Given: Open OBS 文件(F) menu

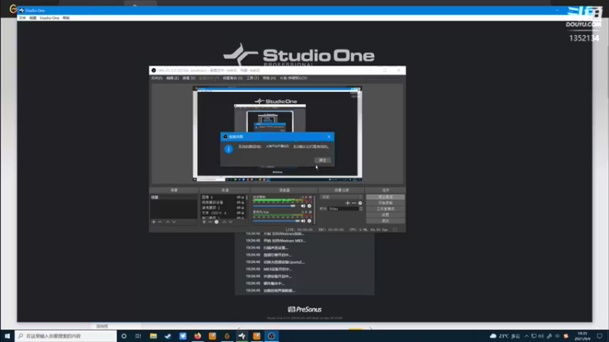Looking at the screenshot, I should coord(157,78).
